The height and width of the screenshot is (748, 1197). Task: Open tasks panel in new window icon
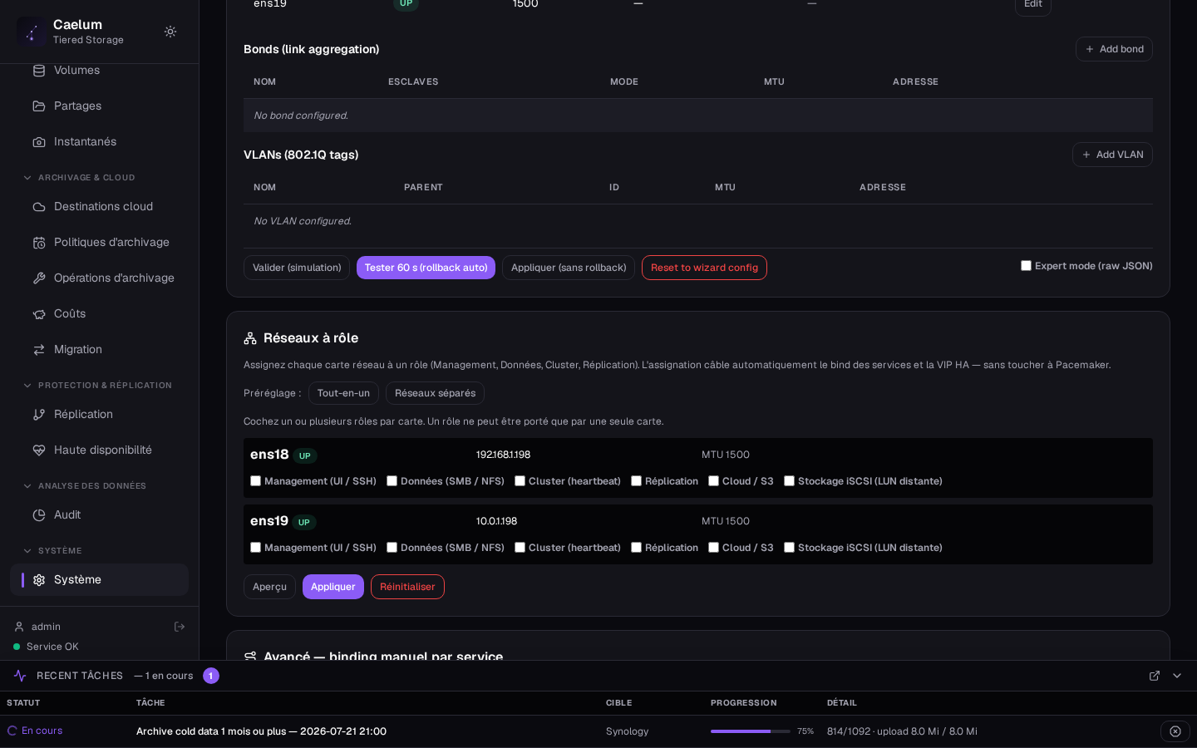click(1155, 676)
